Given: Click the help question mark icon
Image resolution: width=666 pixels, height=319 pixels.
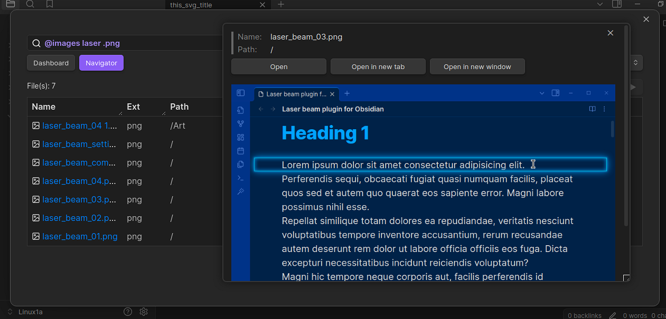Looking at the screenshot, I should click(x=128, y=312).
